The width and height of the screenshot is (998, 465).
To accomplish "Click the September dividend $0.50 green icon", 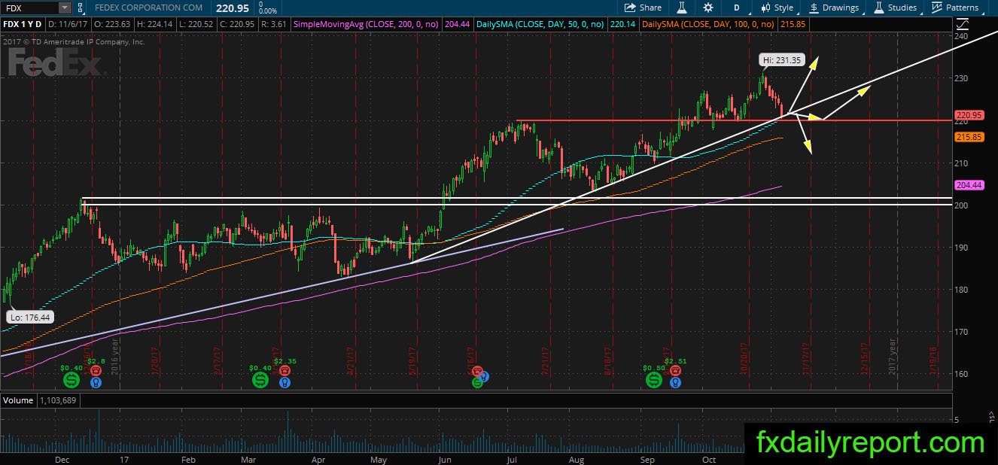I will tap(653, 381).
